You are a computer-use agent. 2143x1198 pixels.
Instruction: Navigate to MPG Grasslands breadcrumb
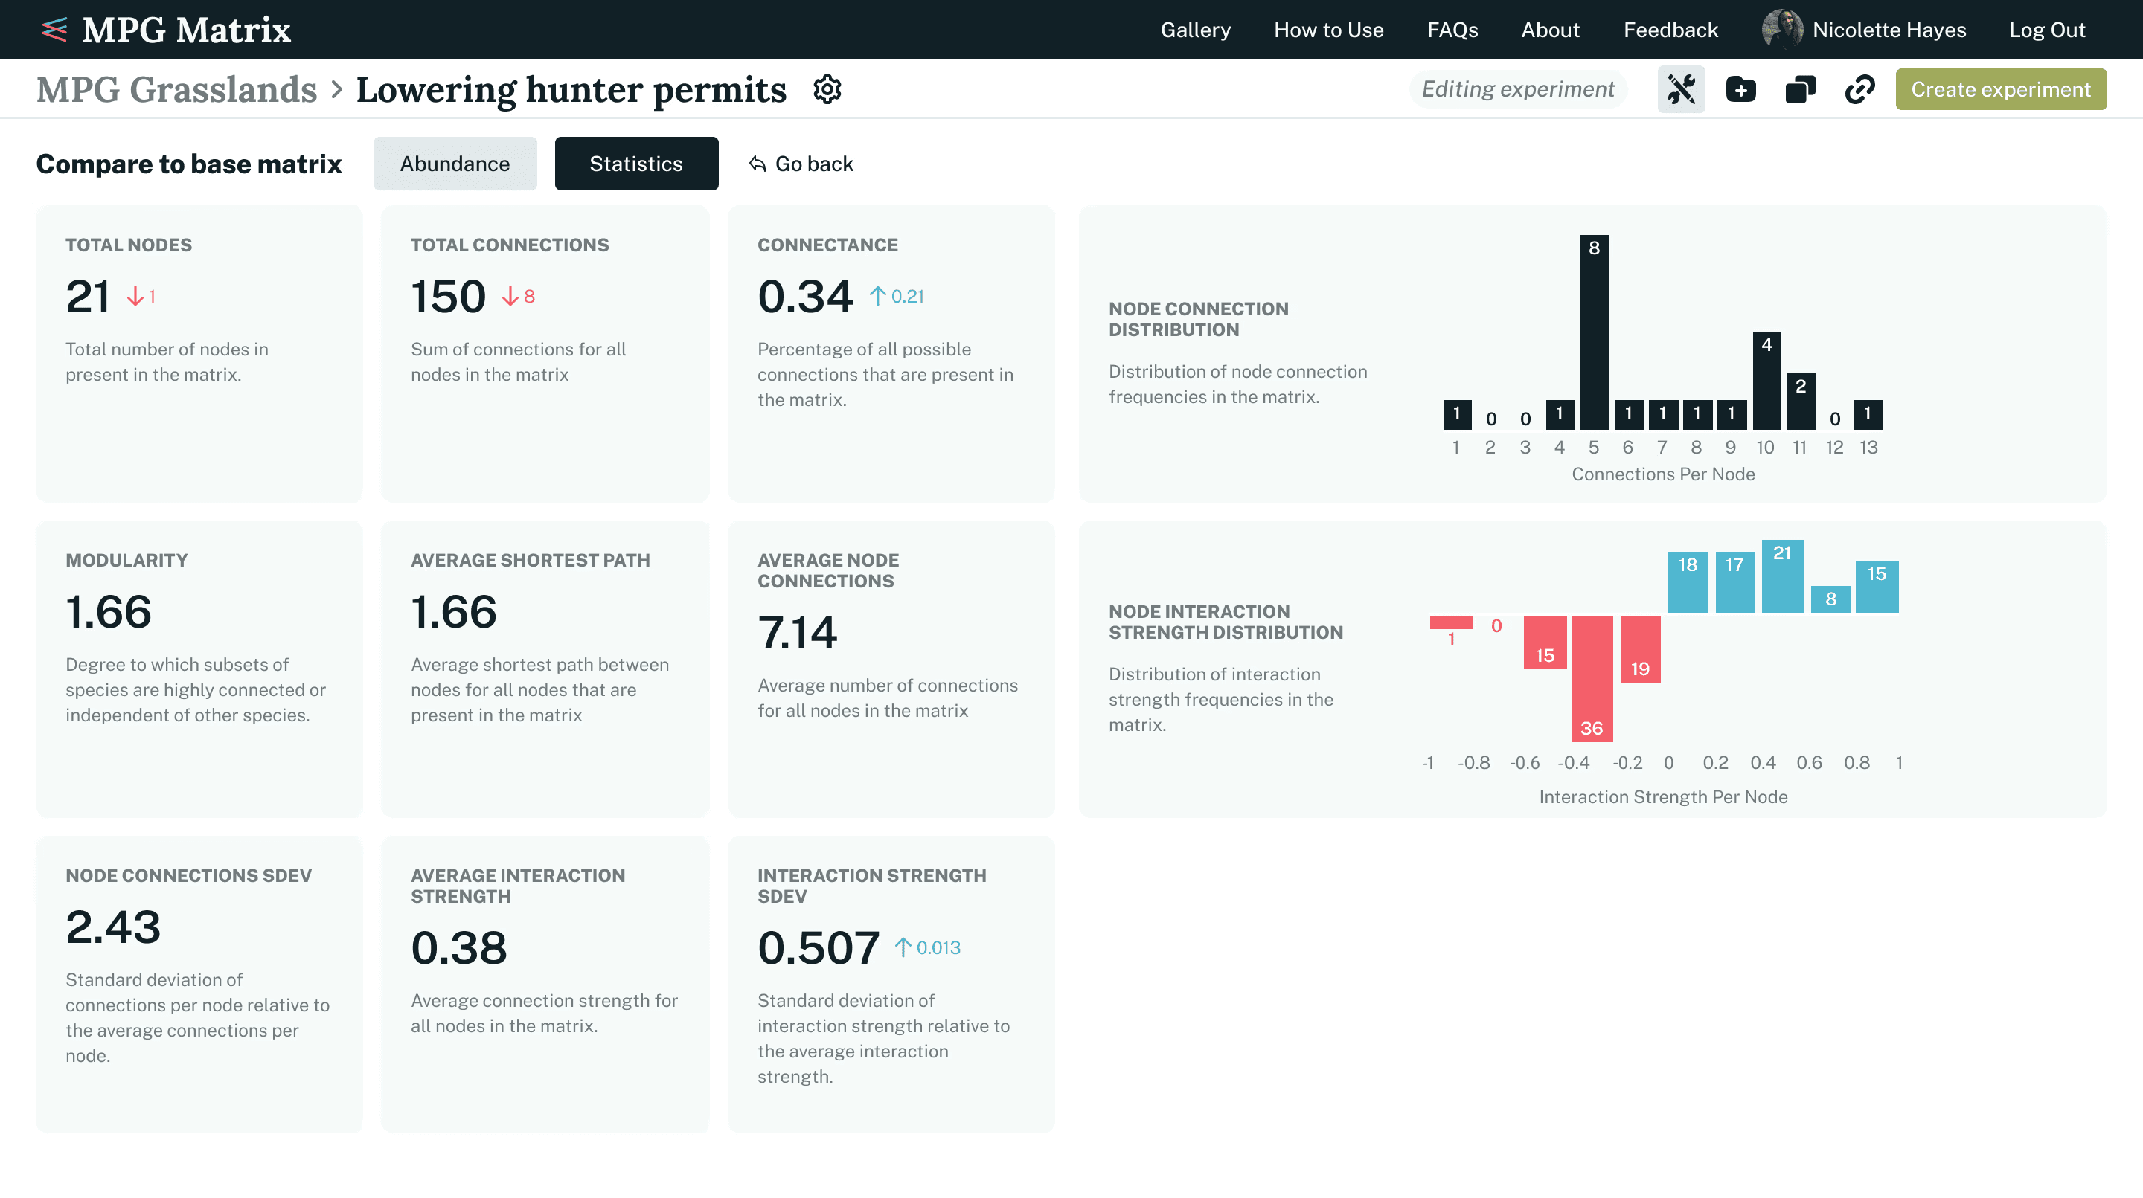click(x=176, y=89)
